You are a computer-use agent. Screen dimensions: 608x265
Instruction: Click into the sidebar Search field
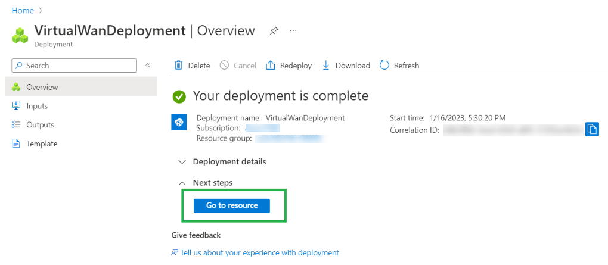pos(74,66)
